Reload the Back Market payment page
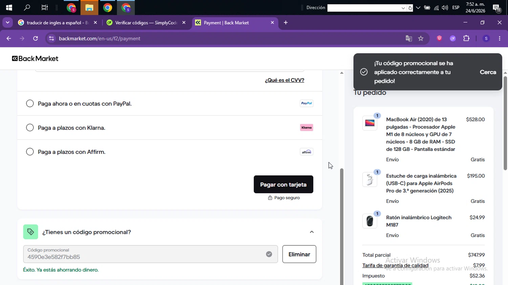 point(36,39)
